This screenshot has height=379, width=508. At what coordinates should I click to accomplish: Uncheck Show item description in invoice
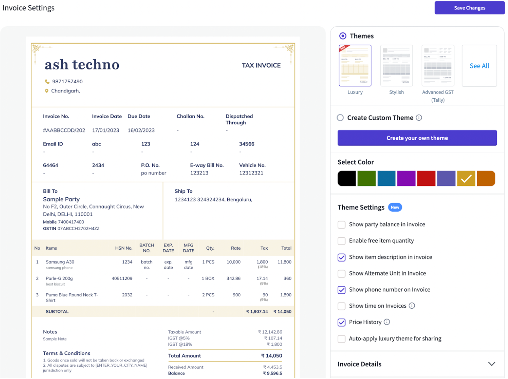coord(341,257)
